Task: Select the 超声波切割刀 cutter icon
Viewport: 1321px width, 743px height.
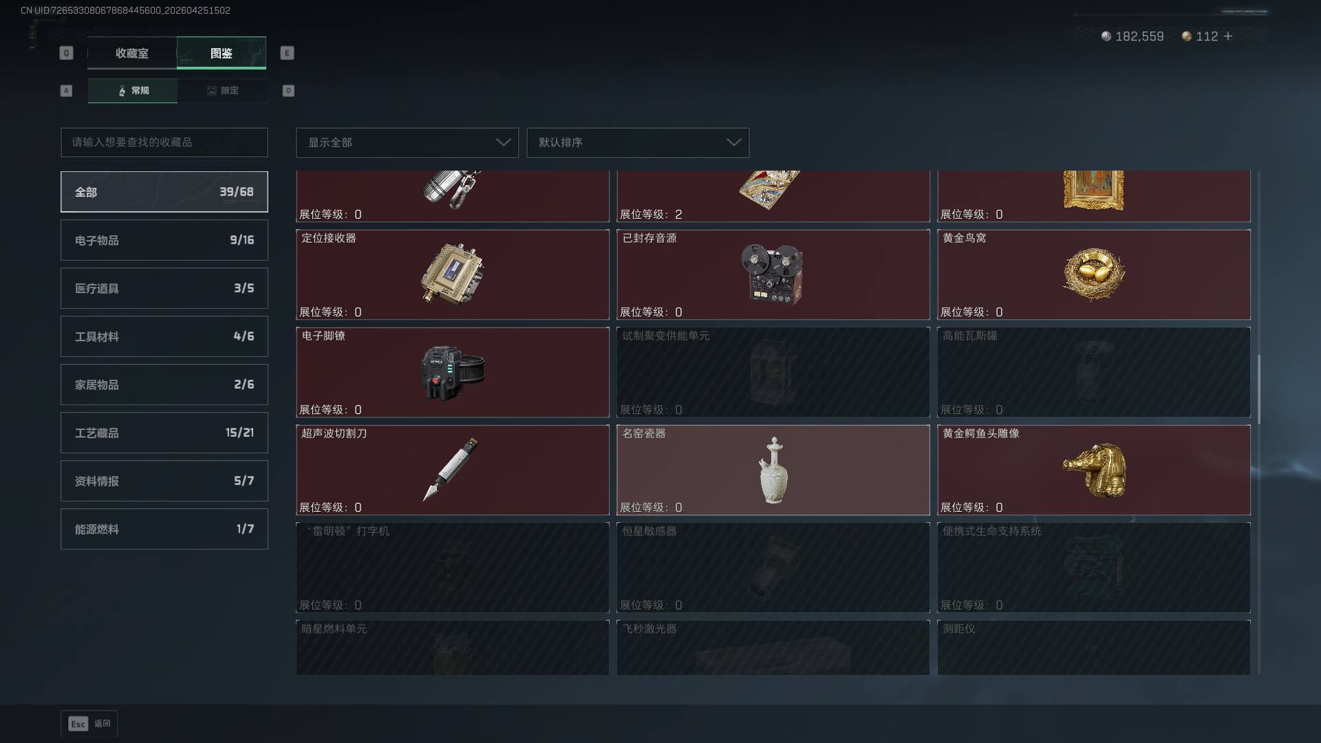Action: click(451, 469)
